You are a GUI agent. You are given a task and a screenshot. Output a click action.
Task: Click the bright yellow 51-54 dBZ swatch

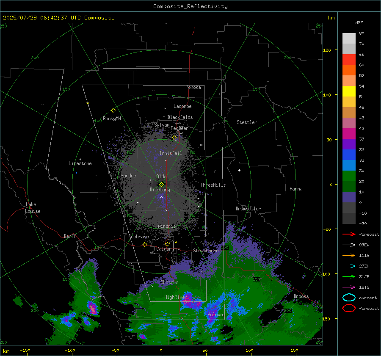(x=349, y=91)
